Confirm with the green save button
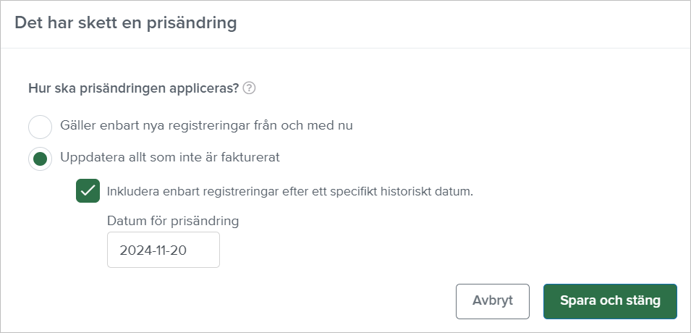Screen dimensions: 691x333 (610, 301)
